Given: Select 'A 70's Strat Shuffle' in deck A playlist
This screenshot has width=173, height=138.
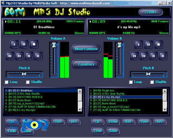Looking at the screenshot, I should point(41,94).
